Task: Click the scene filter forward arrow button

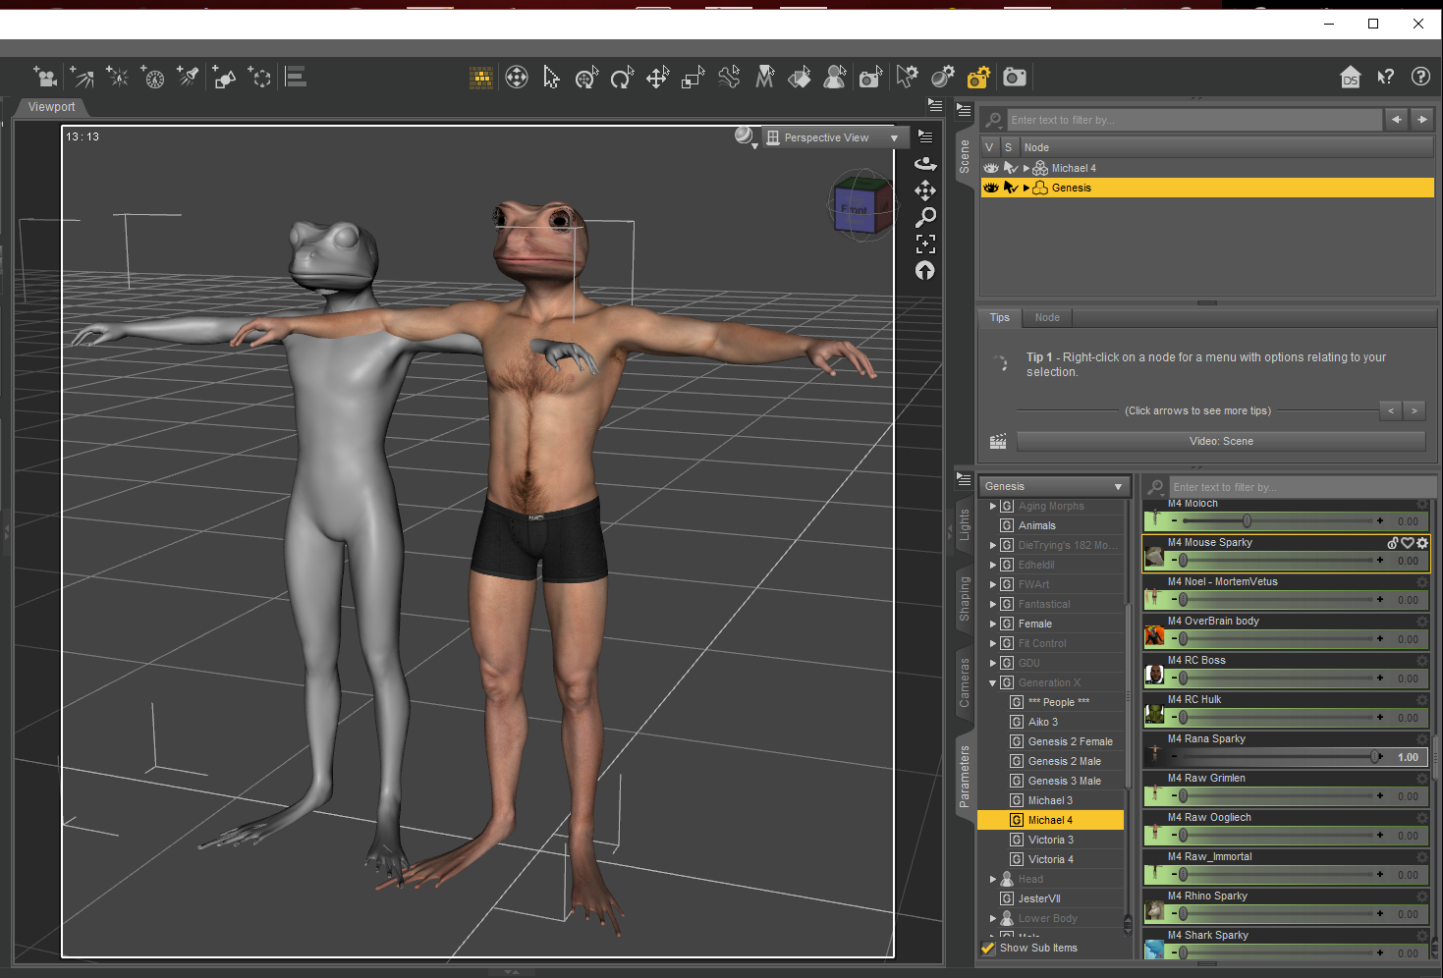Action: [x=1422, y=120]
